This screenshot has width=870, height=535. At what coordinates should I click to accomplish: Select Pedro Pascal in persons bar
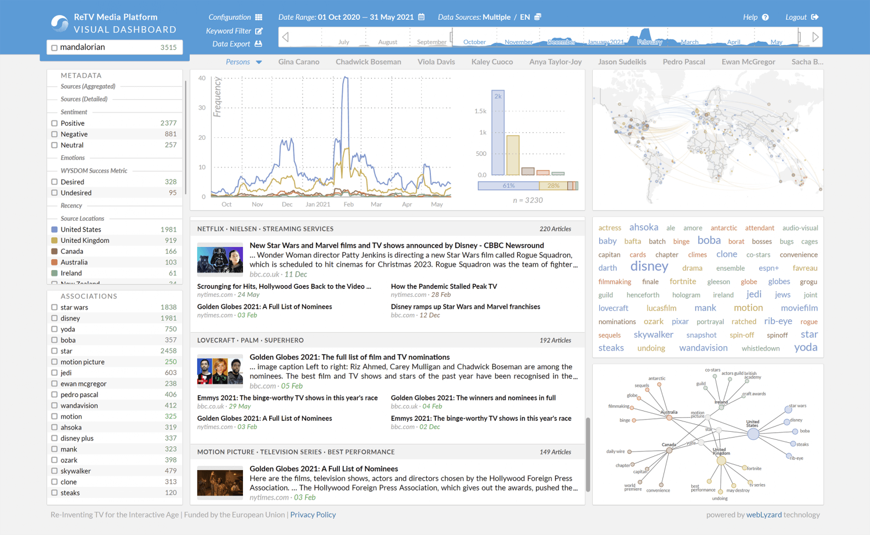coord(684,62)
